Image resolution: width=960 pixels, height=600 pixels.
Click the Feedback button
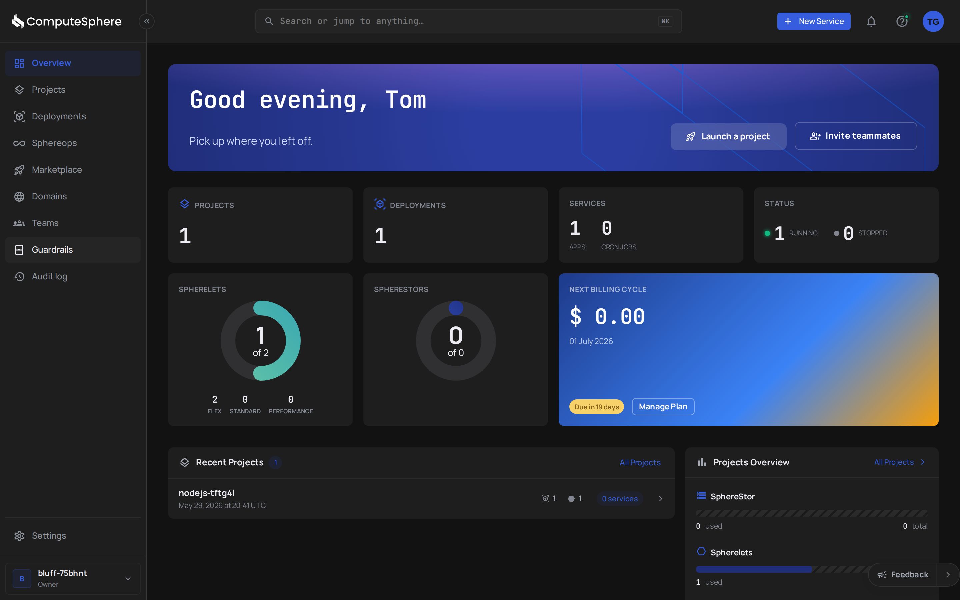click(x=903, y=575)
